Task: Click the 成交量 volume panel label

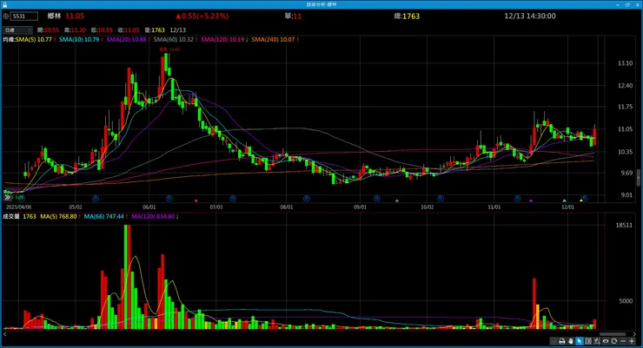Action: [x=11, y=217]
